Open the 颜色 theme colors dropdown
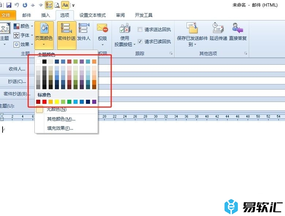Screen dimensions: 285x216 pos(23,26)
